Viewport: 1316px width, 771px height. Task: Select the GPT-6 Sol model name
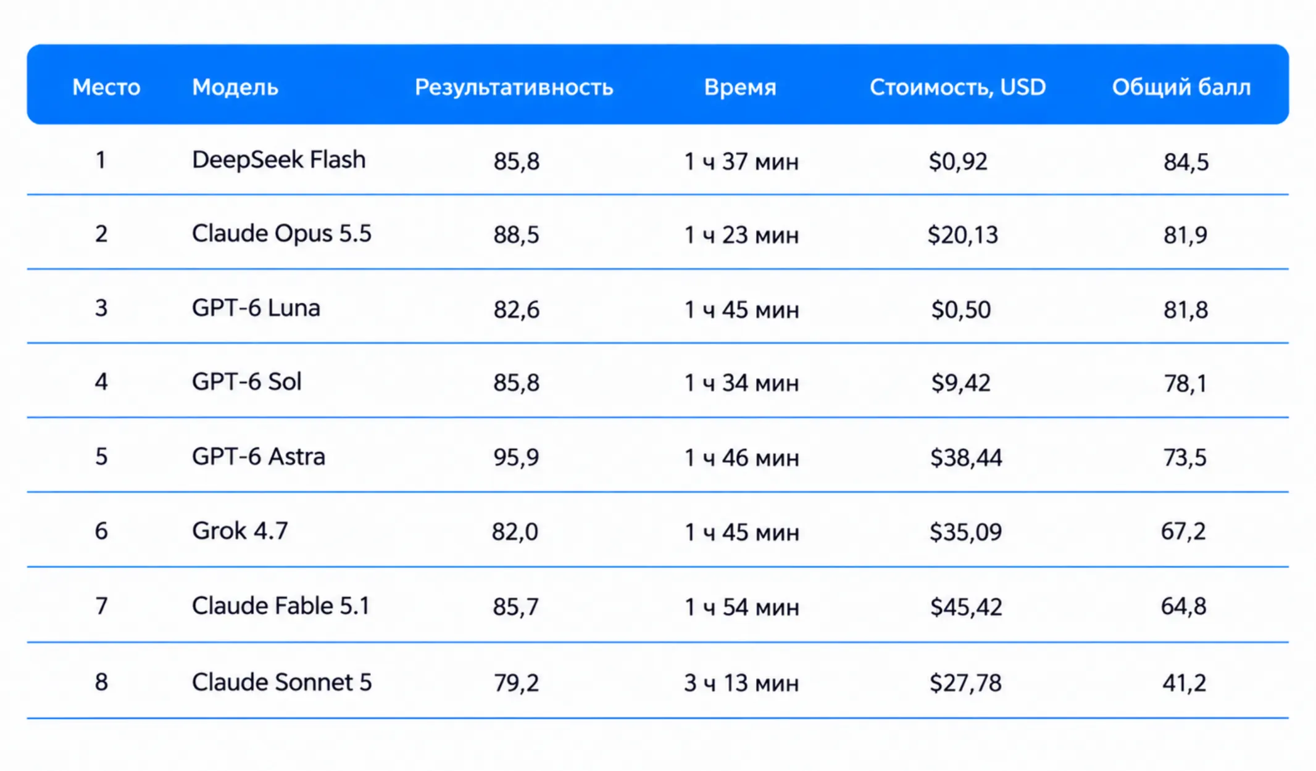[x=247, y=381]
